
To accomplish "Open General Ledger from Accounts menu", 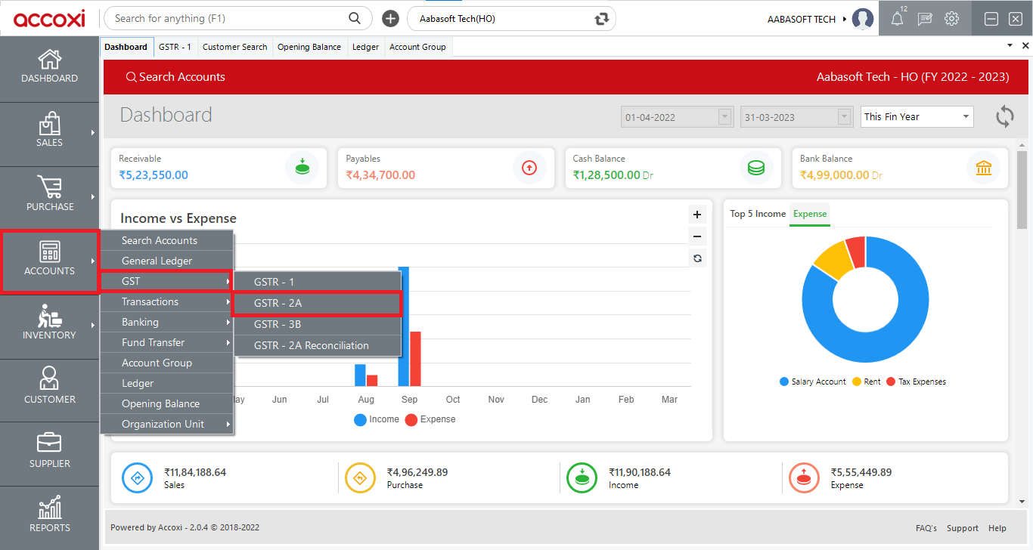I will click(x=166, y=261).
